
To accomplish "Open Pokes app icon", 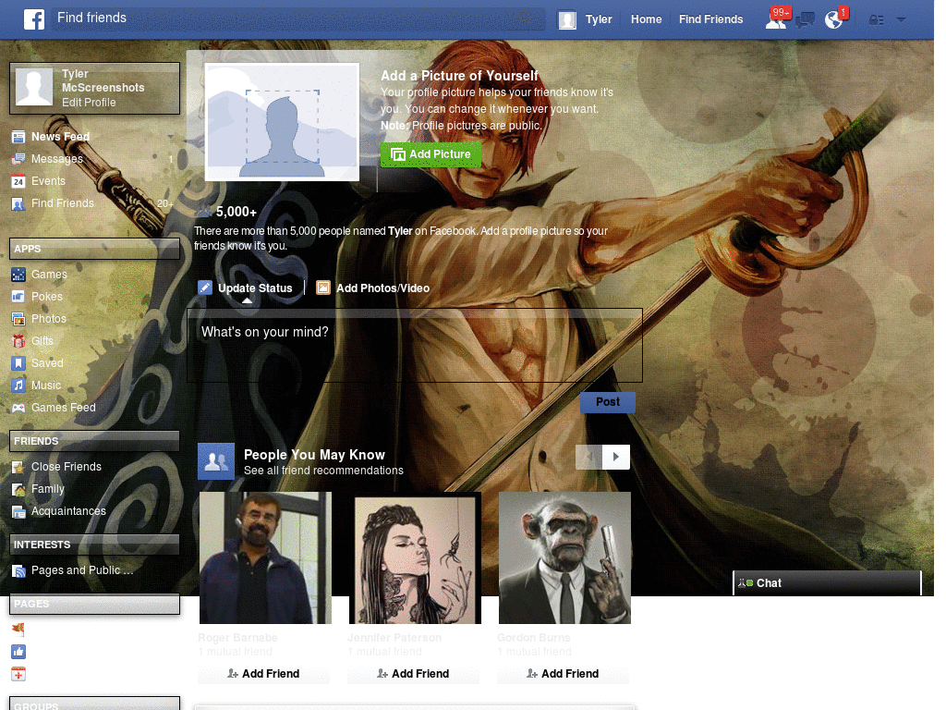I will [x=18, y=297].
